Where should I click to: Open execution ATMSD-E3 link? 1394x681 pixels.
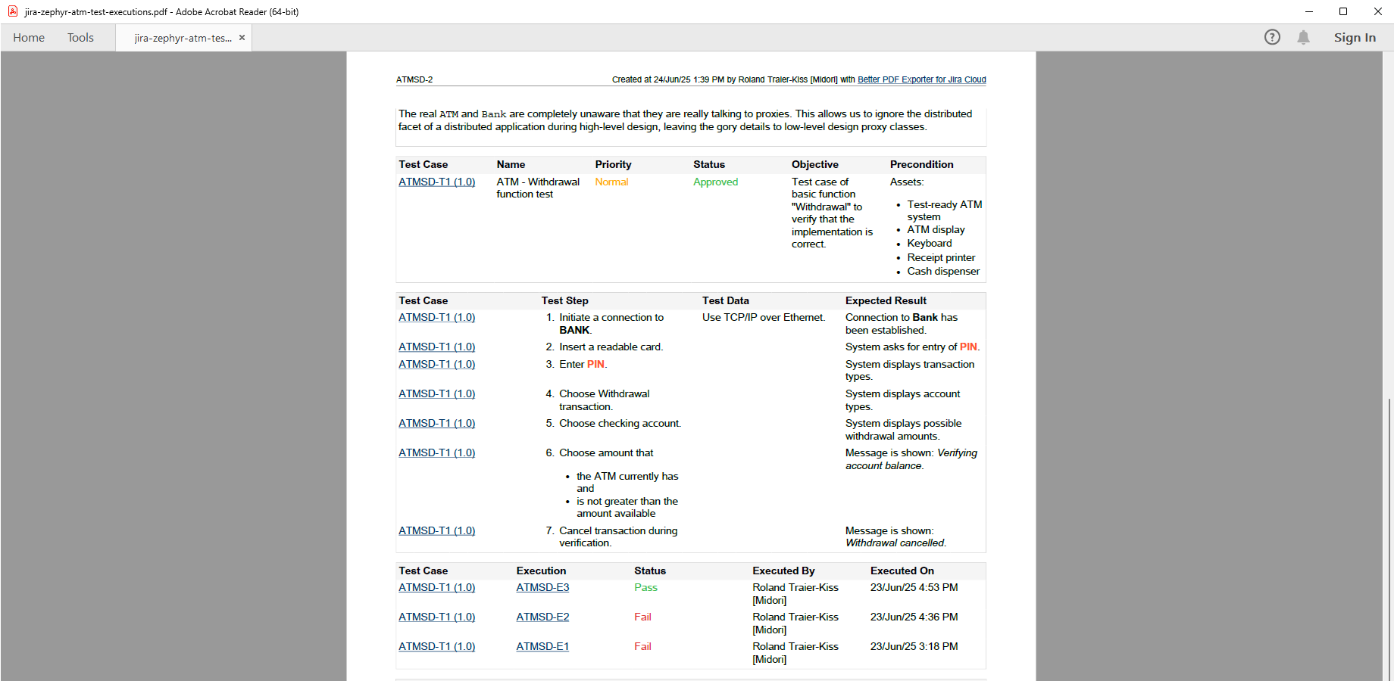[542, 587]
